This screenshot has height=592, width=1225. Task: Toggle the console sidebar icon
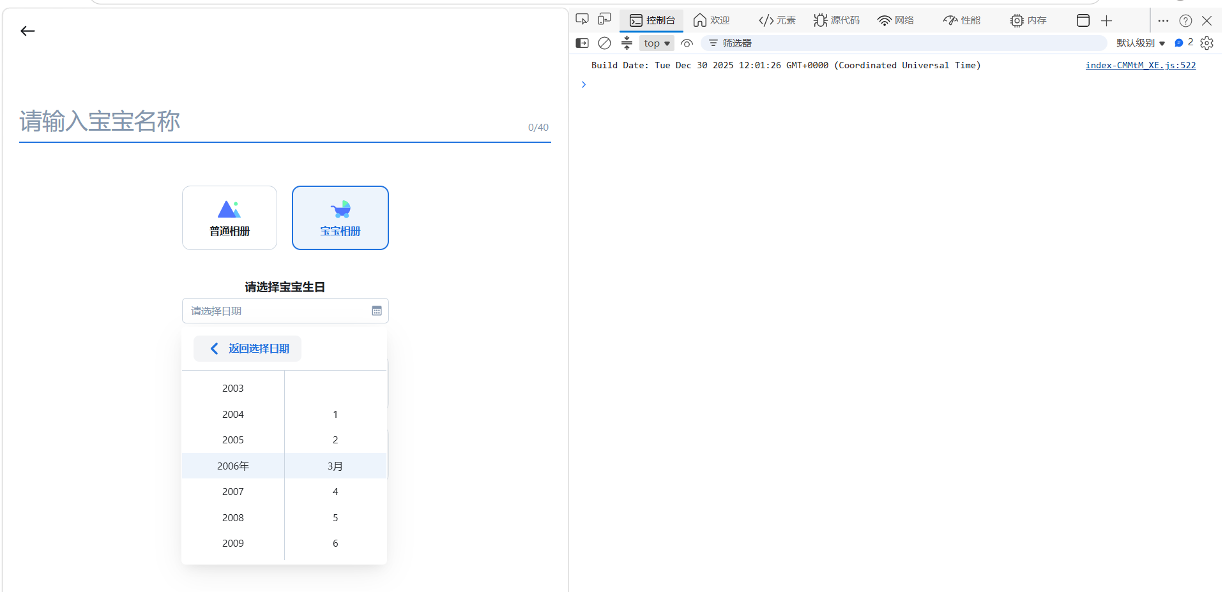[582, 43]
